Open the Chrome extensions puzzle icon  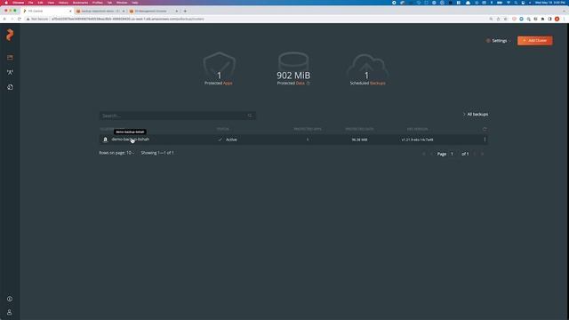[543, 19]
